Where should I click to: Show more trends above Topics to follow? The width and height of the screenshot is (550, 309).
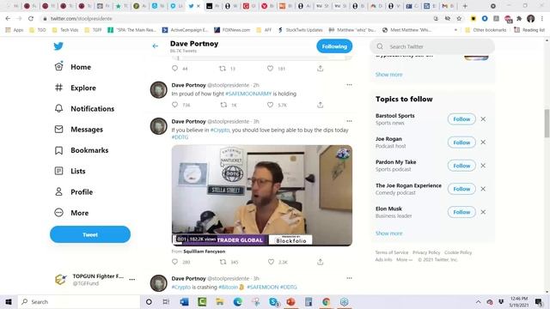point(388,75)
